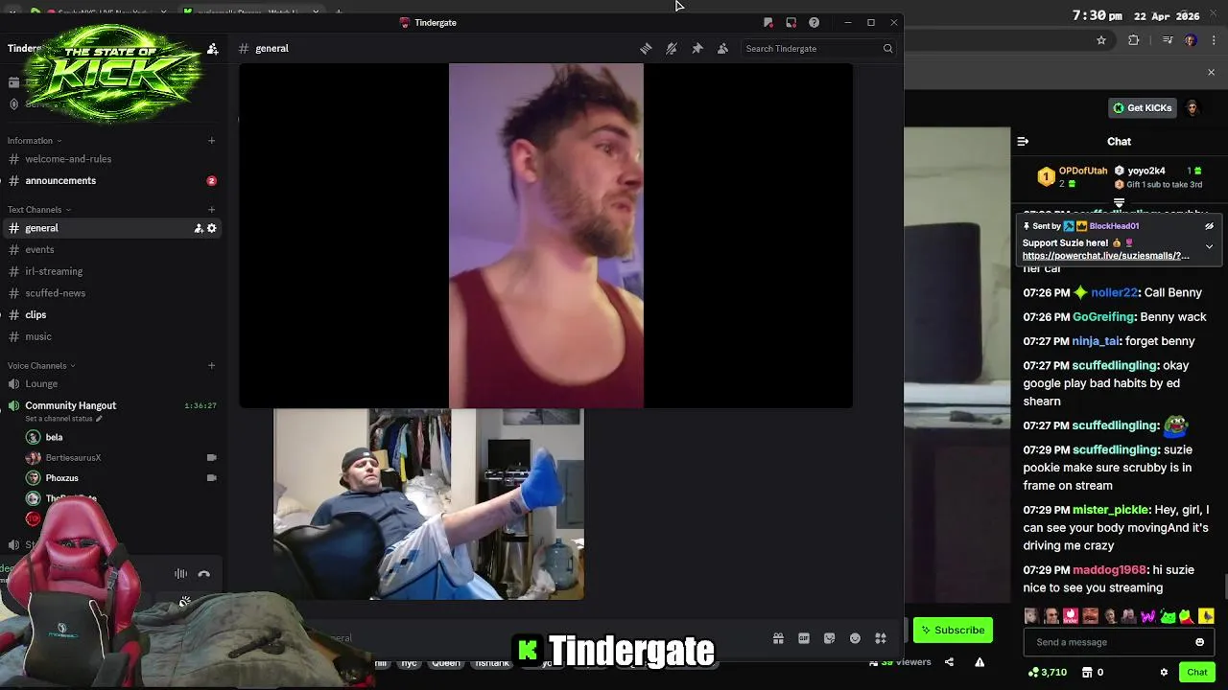Collapse the Information category
Viewport: 1228px width, 690px height.
(x=34, y=141)
